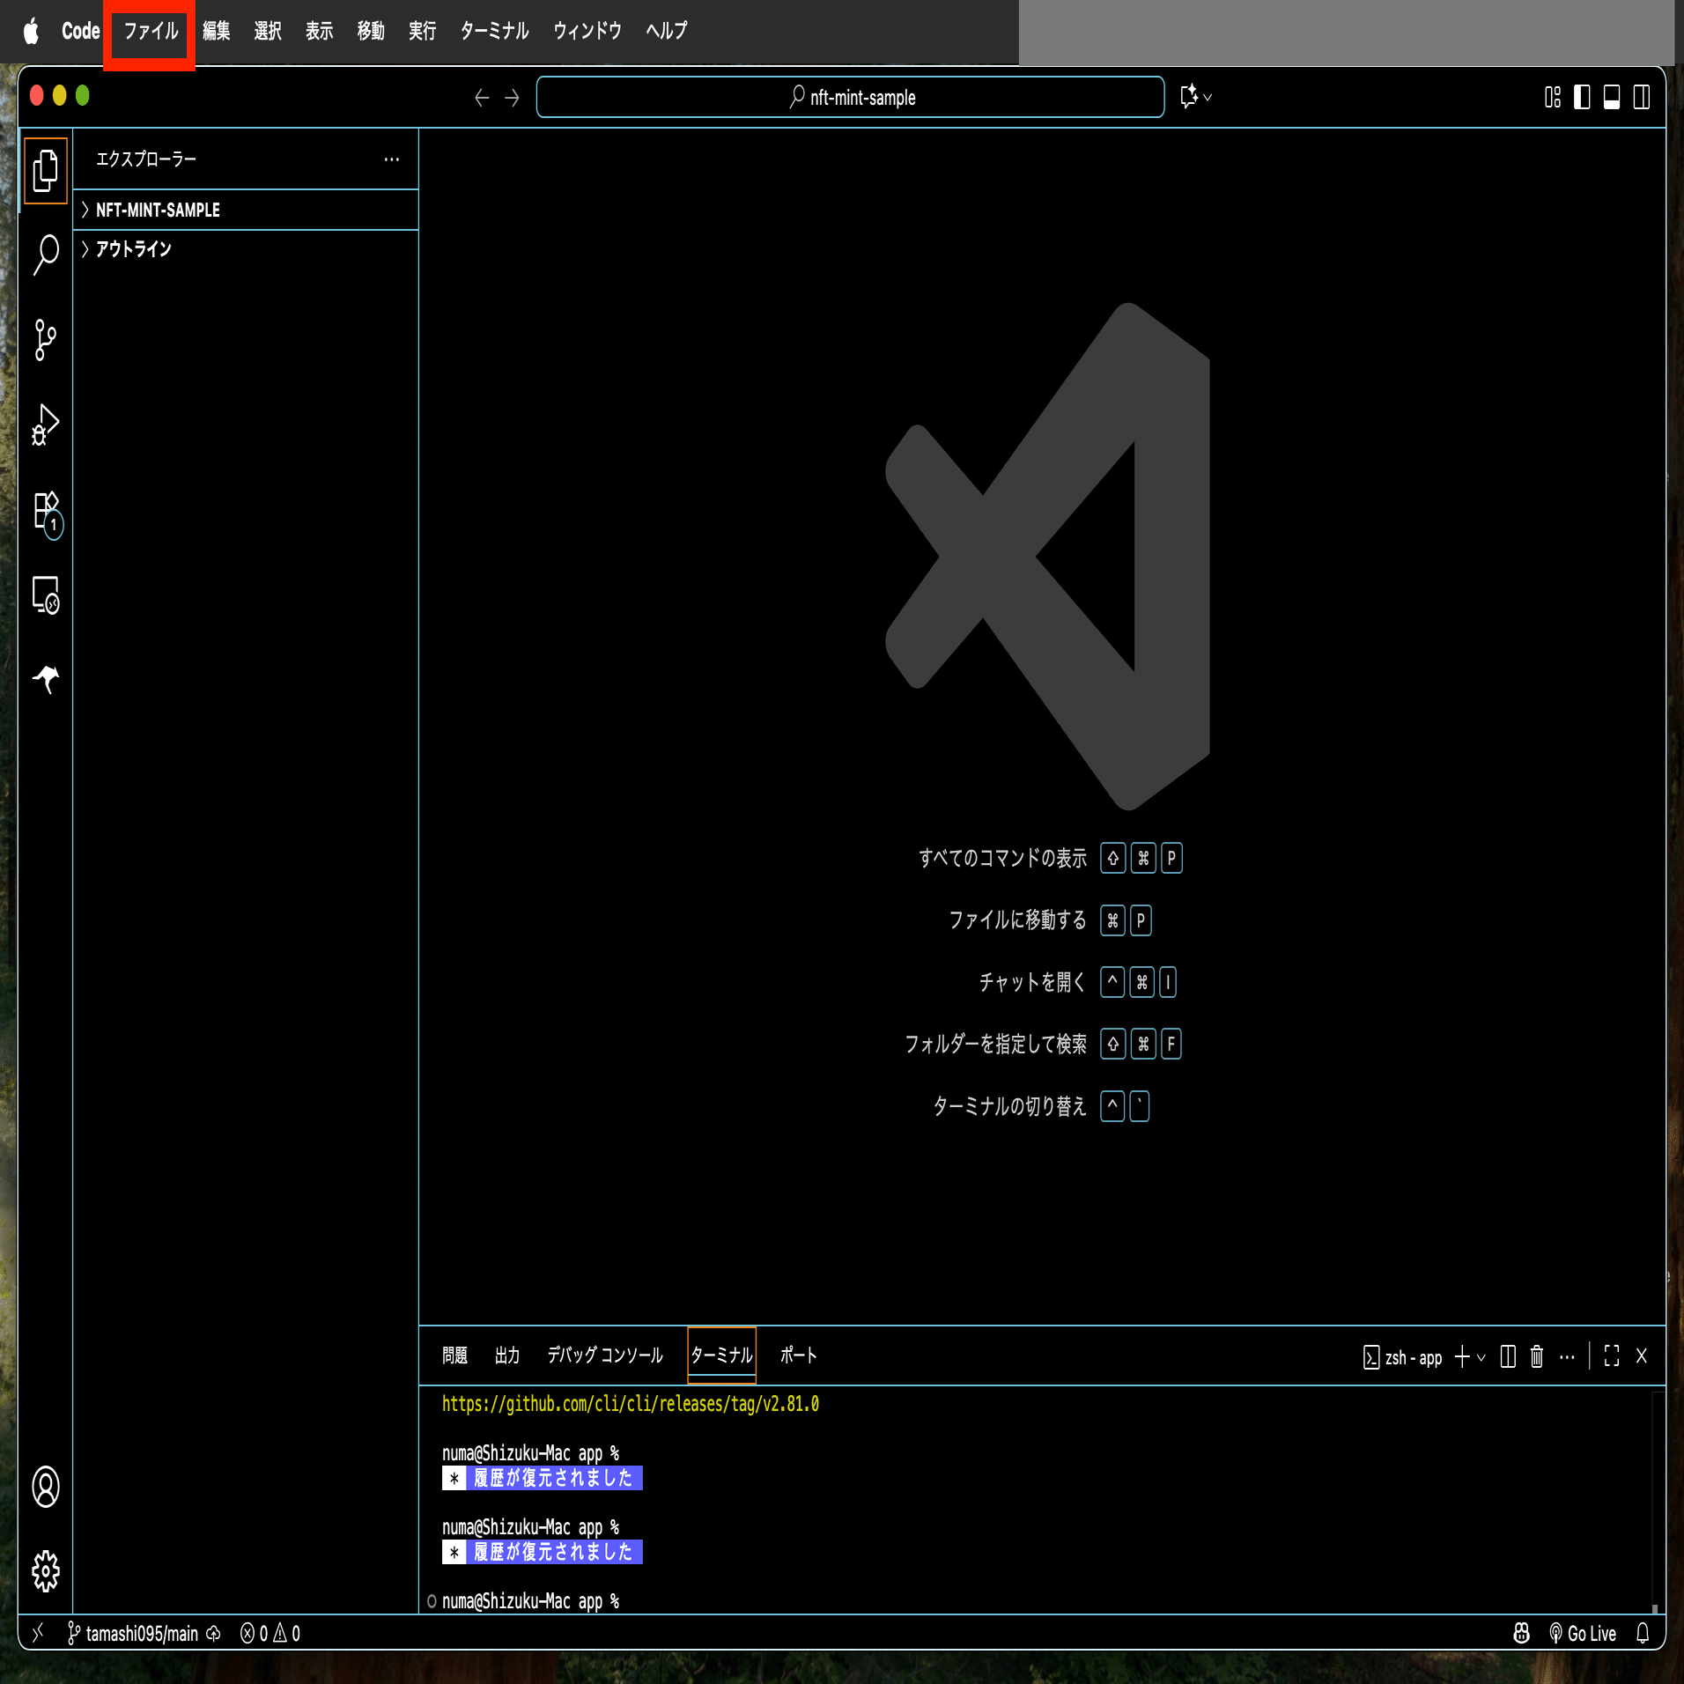This screenshot has height=1684, width=1684.
Task: Click the publish-to-cloud sync icon in status bar
Action: pyautogui.click(x=213, y=1634)
